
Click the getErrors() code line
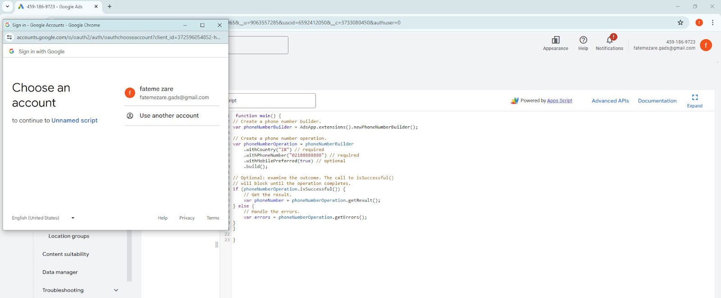point(305,217)
